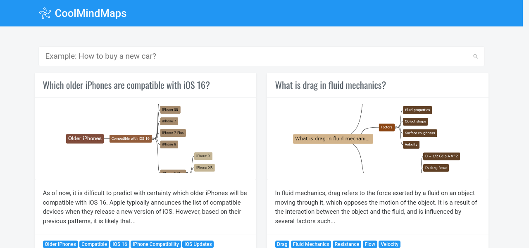
Task: Open the iOS 16 compatible iPhones article title
Action: [126, 85]
